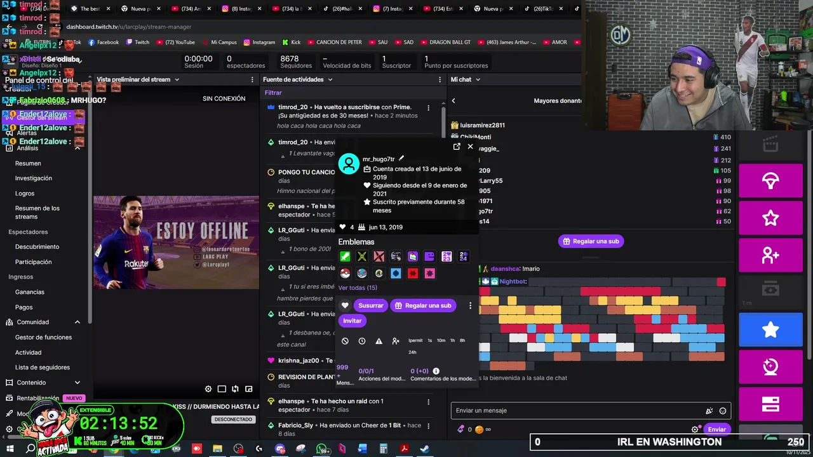This screenshot has height=457, width=813.
Task: Open Fuente de actividades panel options
Action: 440,79
